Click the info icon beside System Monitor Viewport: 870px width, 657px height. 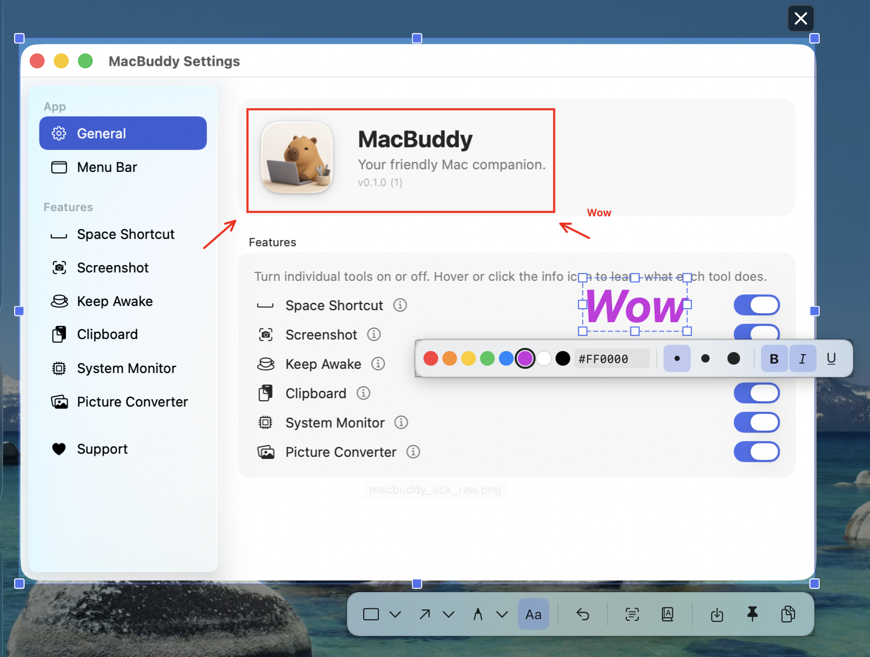(401, 422)
